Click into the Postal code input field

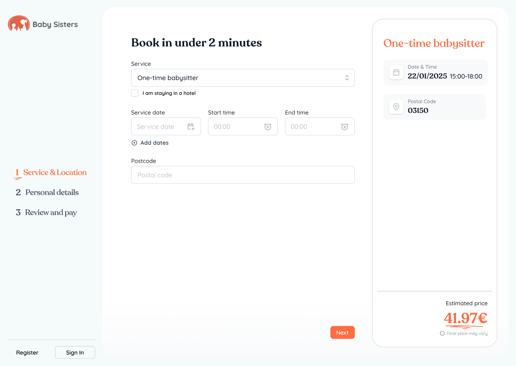[x=243, y=175]
